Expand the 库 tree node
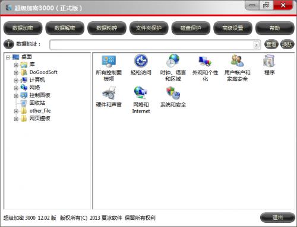The image size is (297, 227). click(x=16, y=65)
